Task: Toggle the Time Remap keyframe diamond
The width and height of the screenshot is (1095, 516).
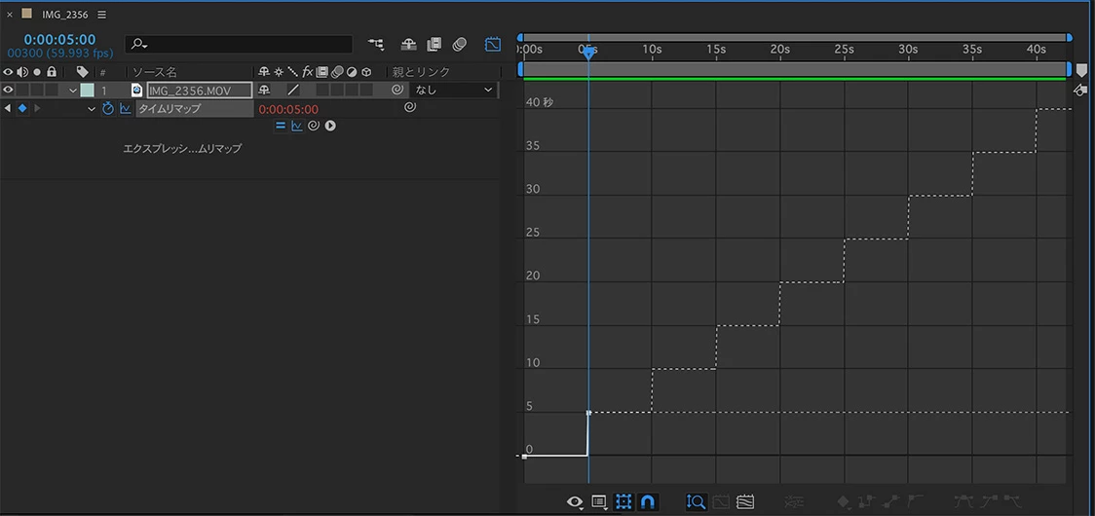Action: click(x=22, y=108)
